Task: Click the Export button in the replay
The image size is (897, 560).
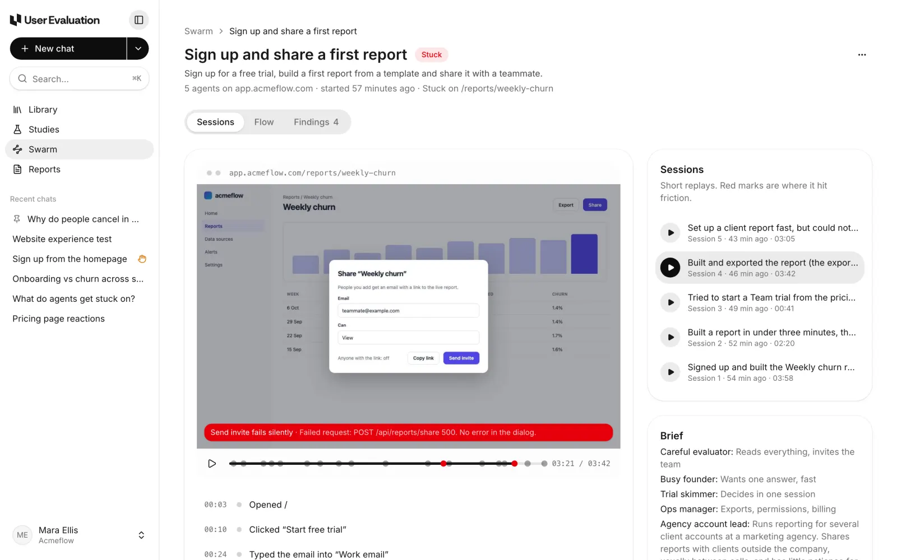Action: tap(566, 205)
